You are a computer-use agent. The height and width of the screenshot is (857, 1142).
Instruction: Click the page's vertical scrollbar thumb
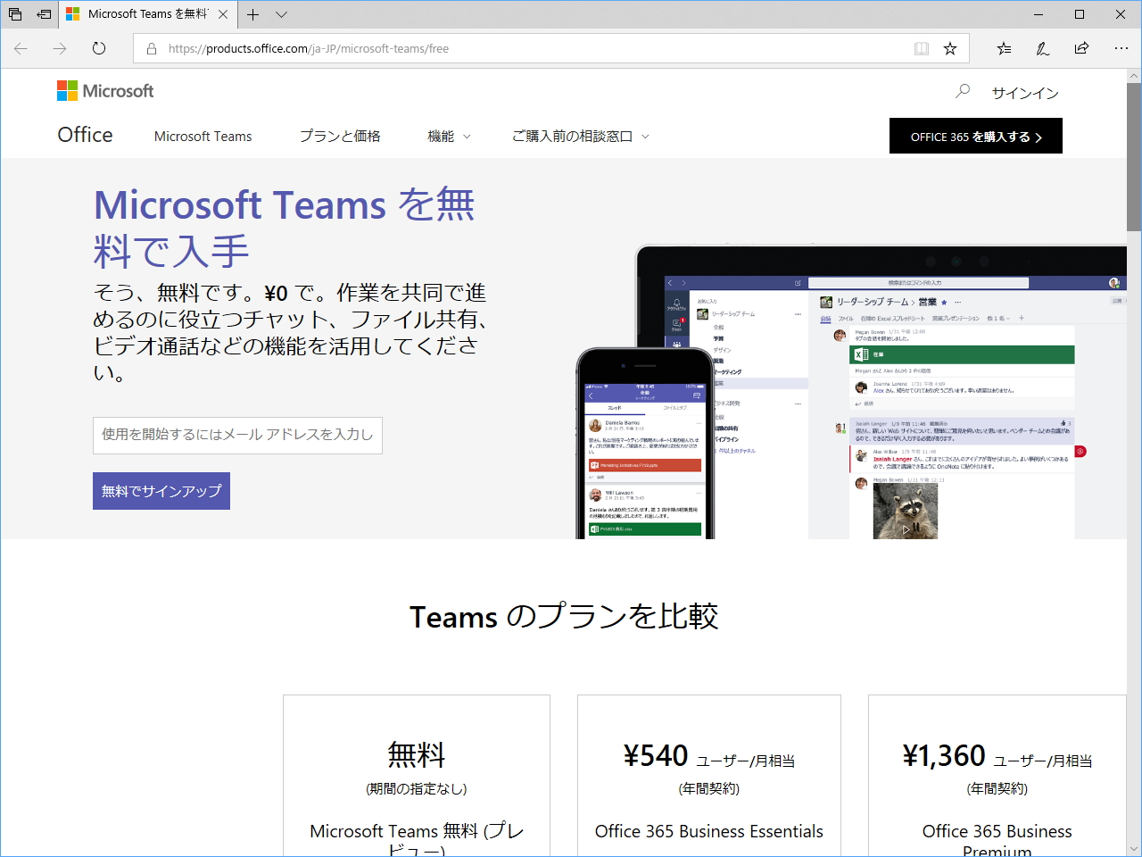point(1134,157)
